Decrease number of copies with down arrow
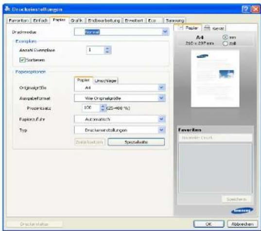 [x=107, y=52]
